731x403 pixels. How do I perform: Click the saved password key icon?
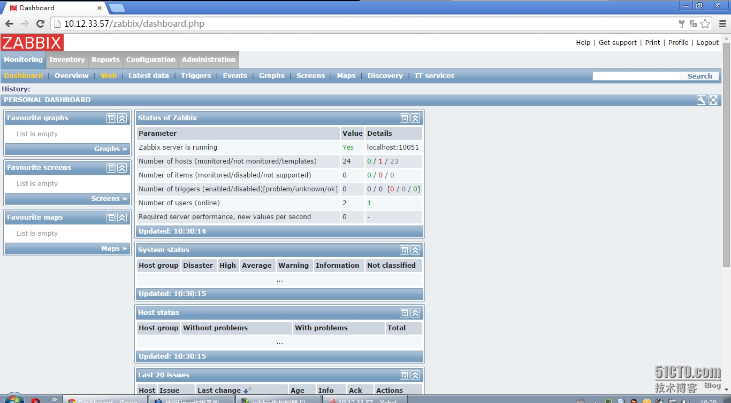[681, 24]
